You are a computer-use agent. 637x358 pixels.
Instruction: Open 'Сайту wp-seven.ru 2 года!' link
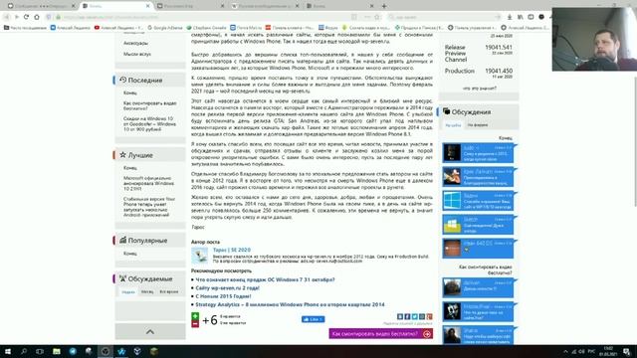click(x=228, y=287)
